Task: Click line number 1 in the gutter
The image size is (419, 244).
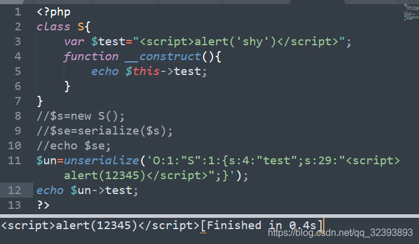Action: tap(17, 12)
